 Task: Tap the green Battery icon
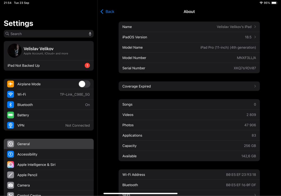(x=11, y=115)
